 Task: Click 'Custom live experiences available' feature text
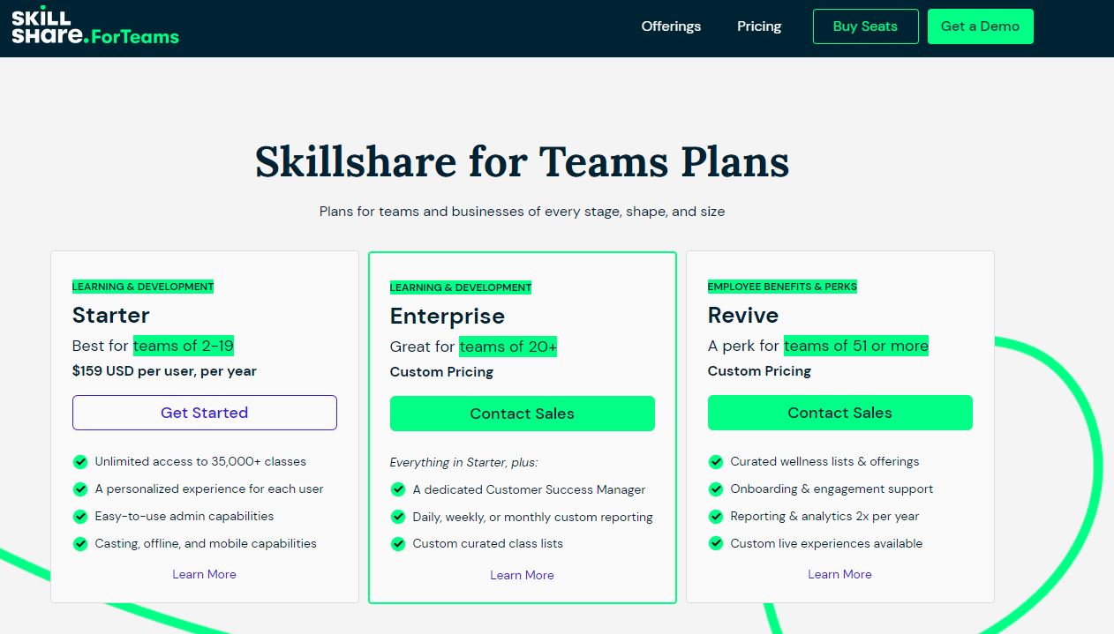pyautogui.click(x=826, y=543)
